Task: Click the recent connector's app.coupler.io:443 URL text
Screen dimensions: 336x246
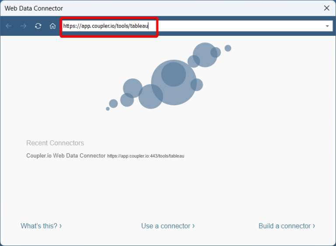Action: point(146,156)
